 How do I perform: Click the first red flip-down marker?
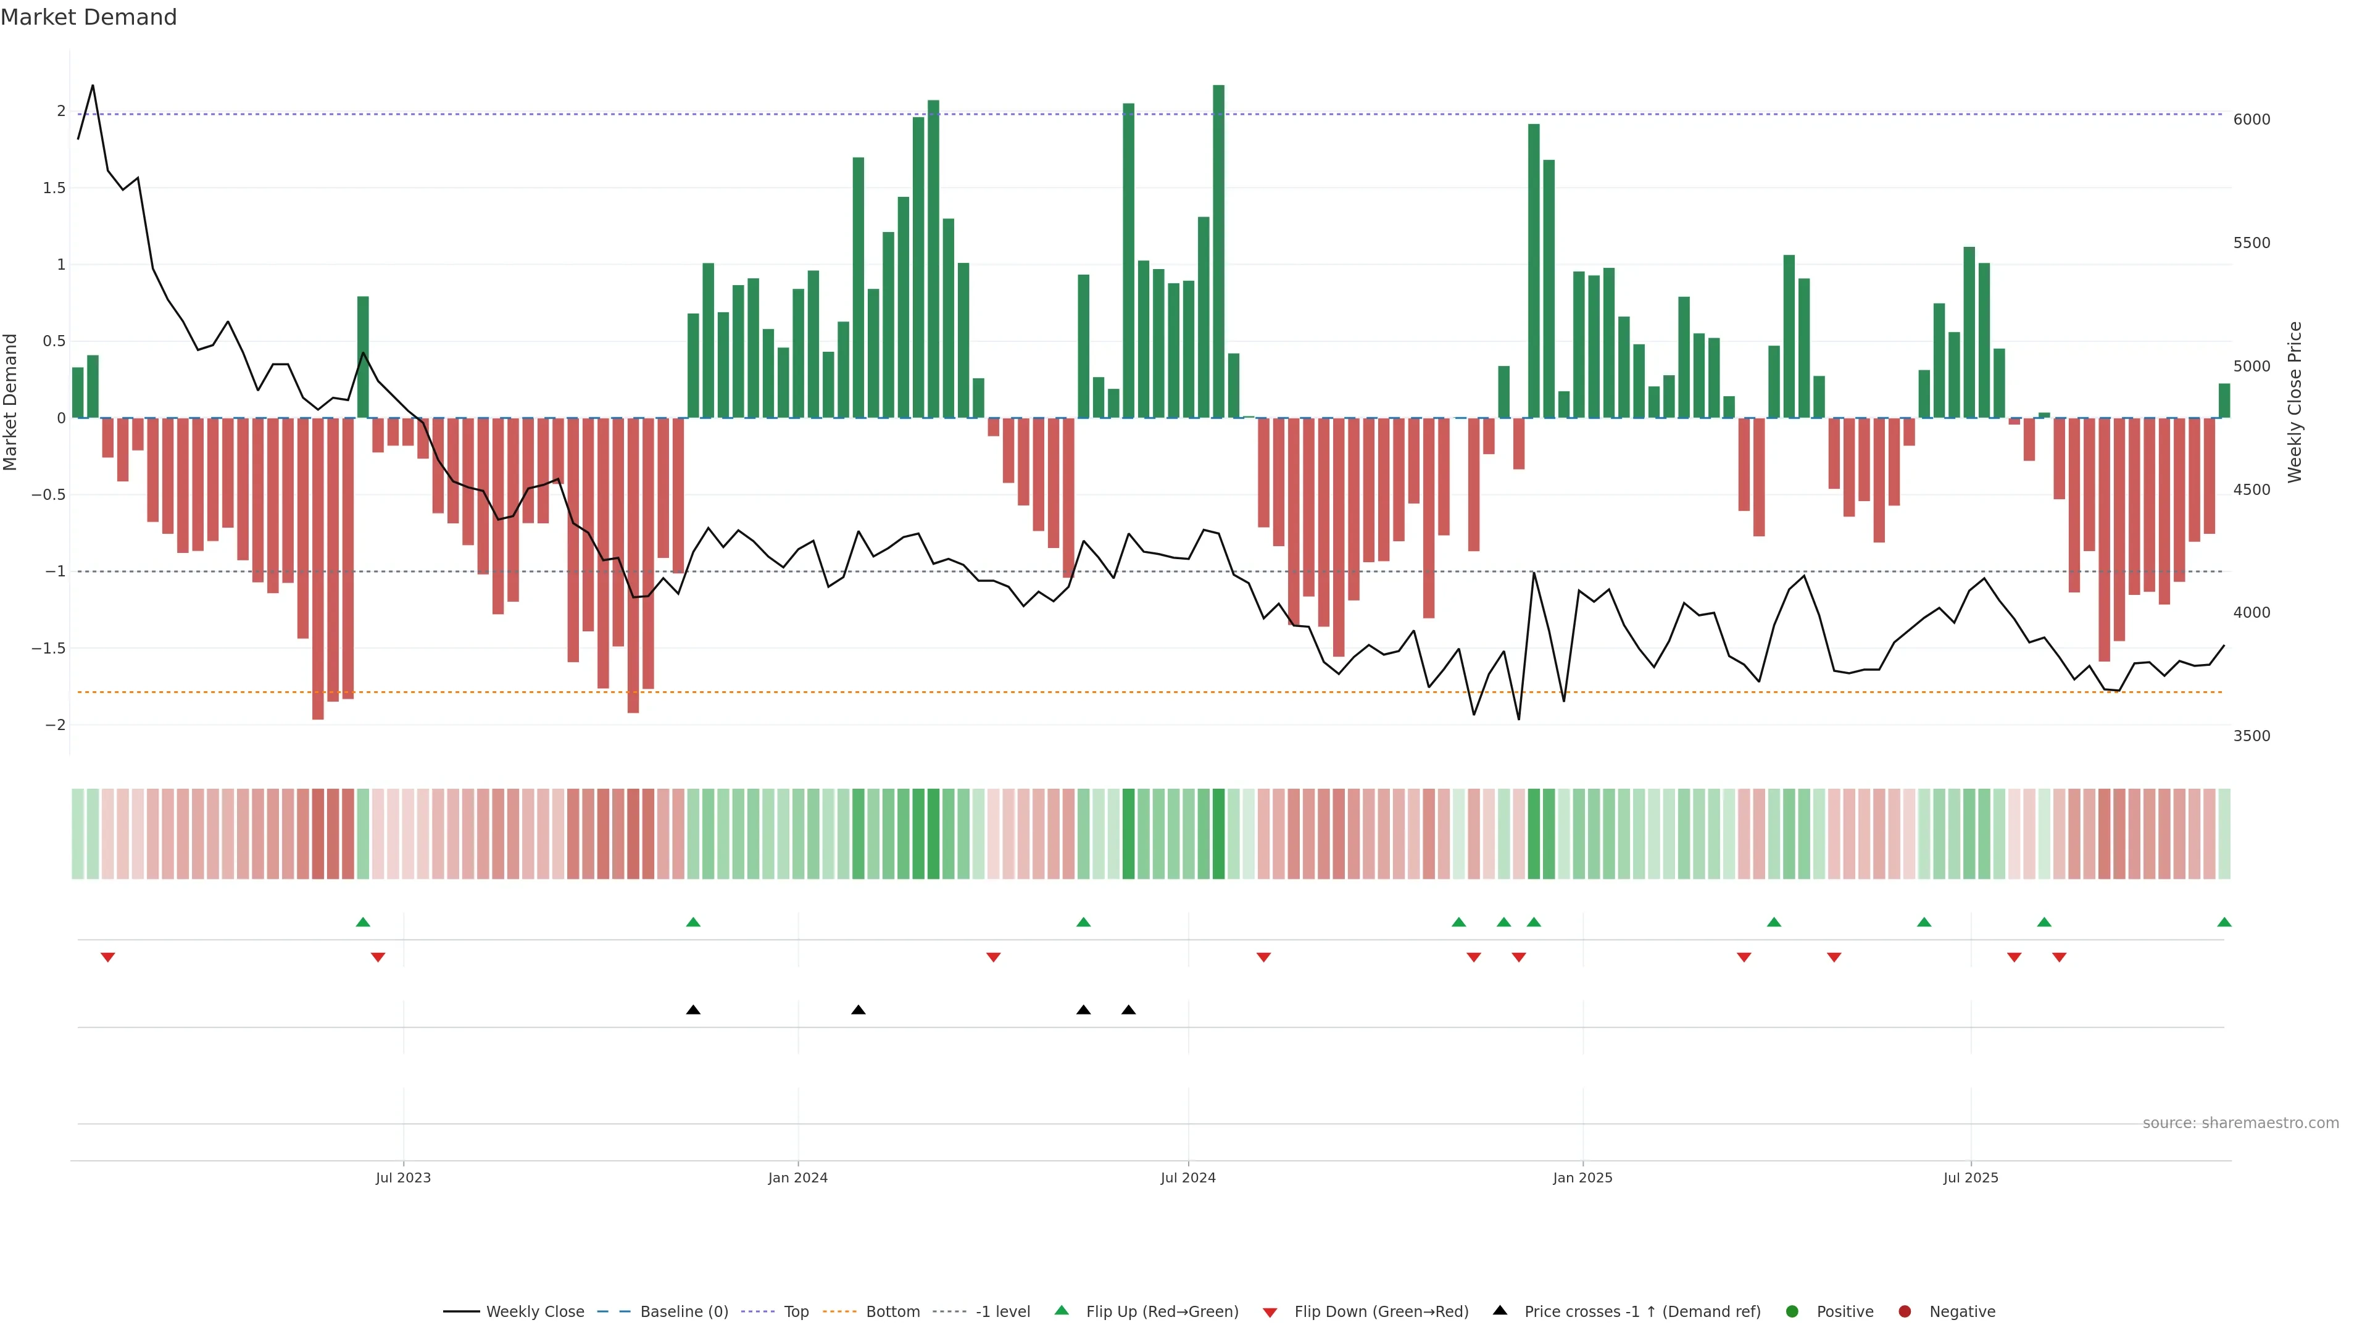pos(107,958)
